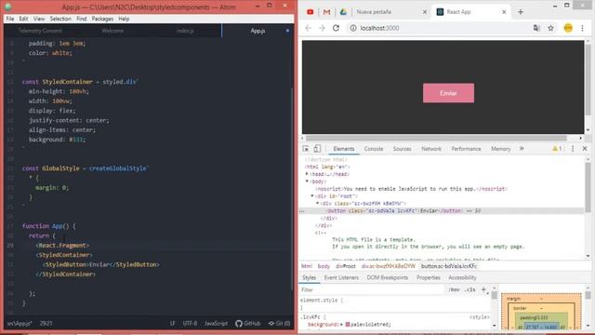Click the html breadcrumb in DevTools
This screenshot has height=335, width=595.
(307, 266)
